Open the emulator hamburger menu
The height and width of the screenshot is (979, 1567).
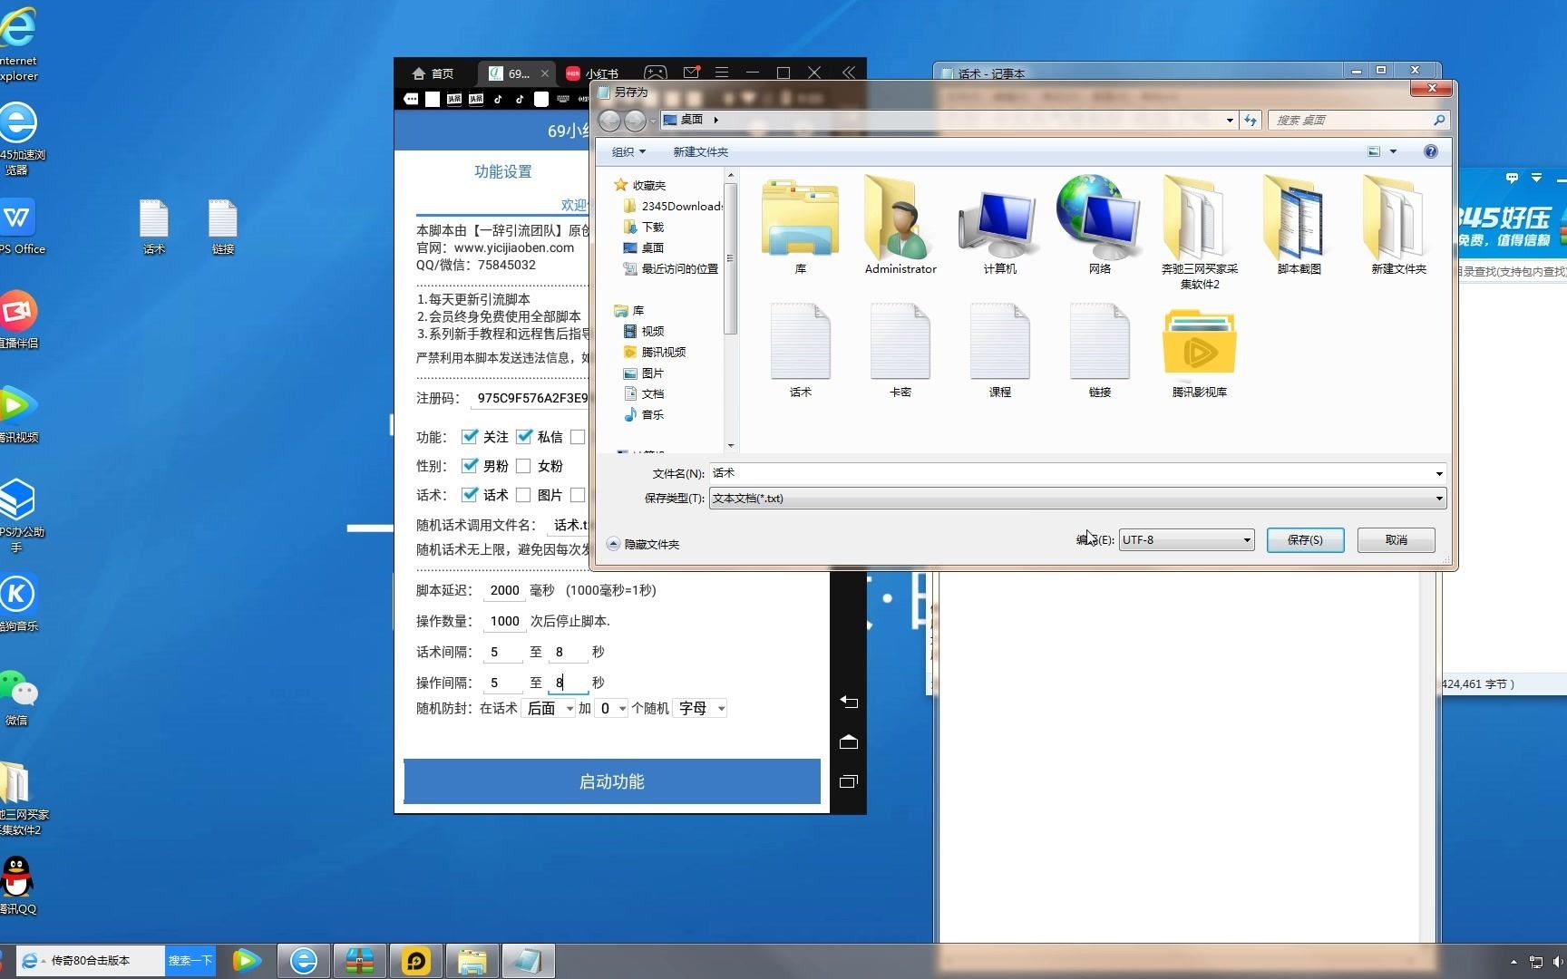coord(722,73)
